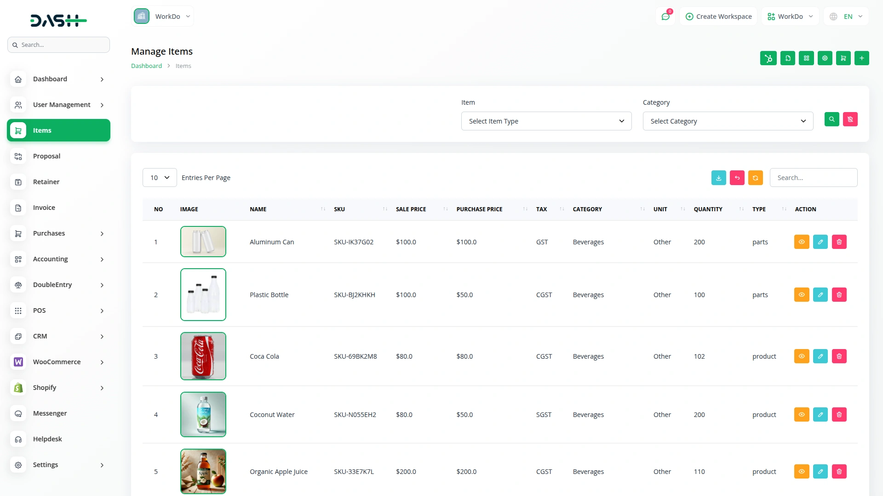The height and width of the screenshot is (496, 883).
Task: Open the Proposal sidebar menu
Action: click(x=46, y=156)
